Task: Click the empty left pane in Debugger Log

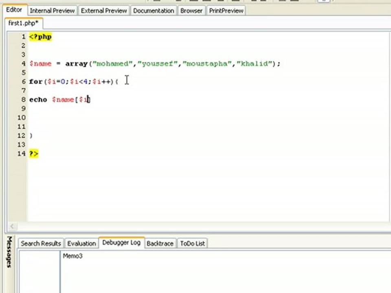Action: click(39, 271)
